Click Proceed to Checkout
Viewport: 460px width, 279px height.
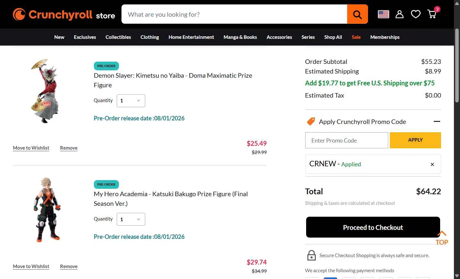373,227
